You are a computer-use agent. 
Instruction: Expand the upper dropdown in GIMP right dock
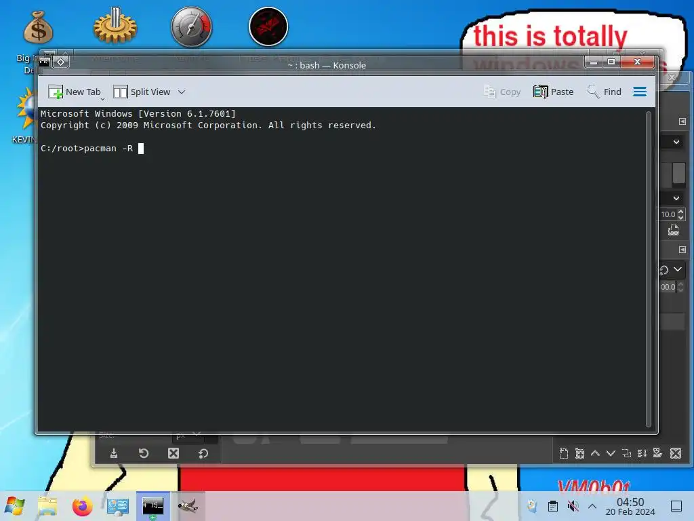[676, 142]
